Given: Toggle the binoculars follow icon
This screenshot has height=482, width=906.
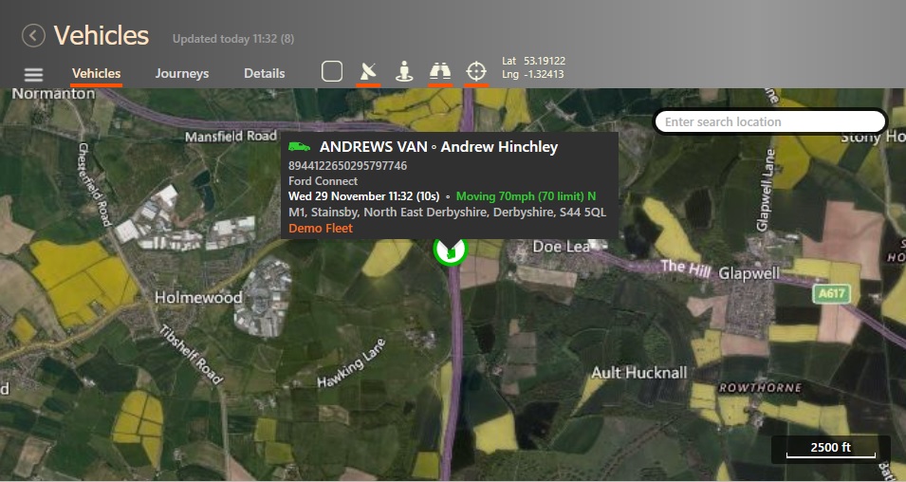Looking at the screenshot, I should point(440,72).
